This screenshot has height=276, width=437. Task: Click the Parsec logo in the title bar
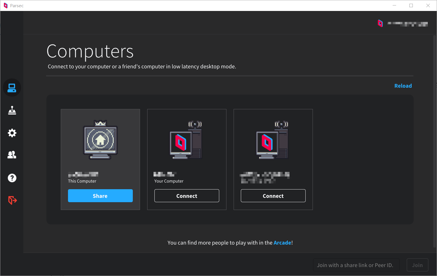(5, 5)
